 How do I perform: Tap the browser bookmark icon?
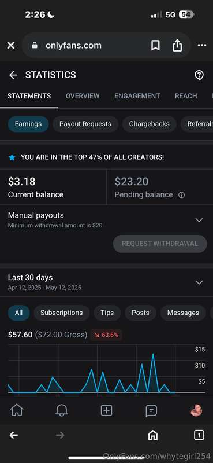click(x=155, y=46)
